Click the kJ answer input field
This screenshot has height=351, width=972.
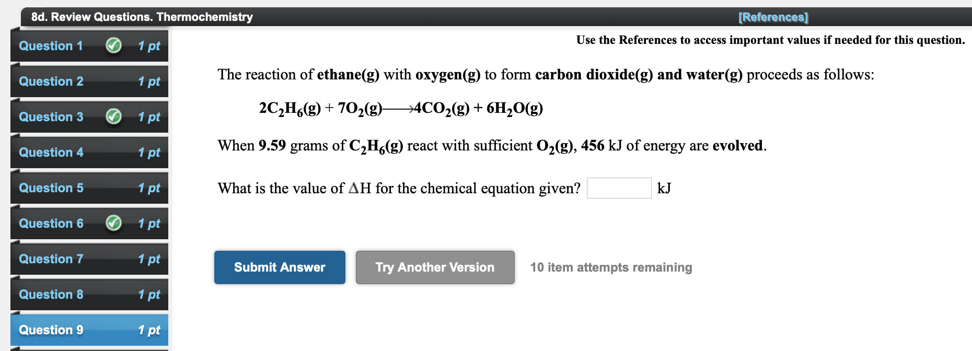point(619,188)
